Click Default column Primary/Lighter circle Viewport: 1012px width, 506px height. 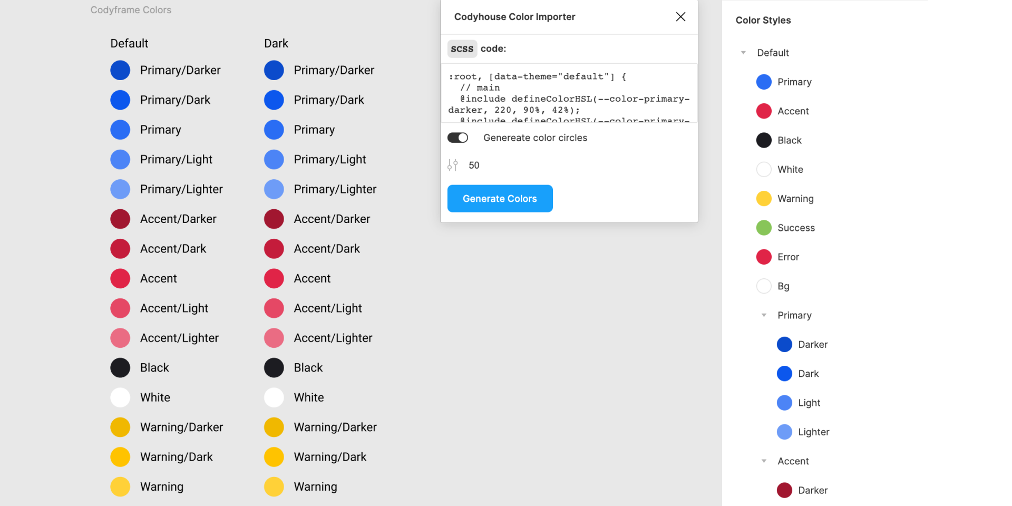tap(120, 189)
